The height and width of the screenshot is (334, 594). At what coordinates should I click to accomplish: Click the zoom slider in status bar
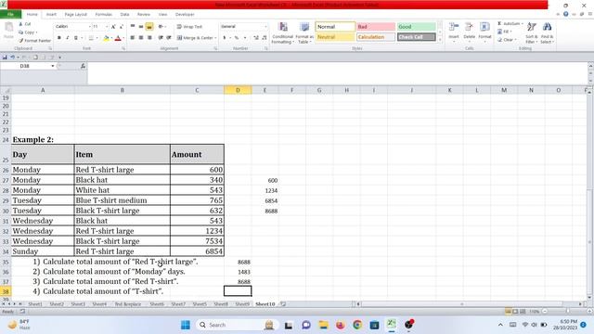point(567,312)
